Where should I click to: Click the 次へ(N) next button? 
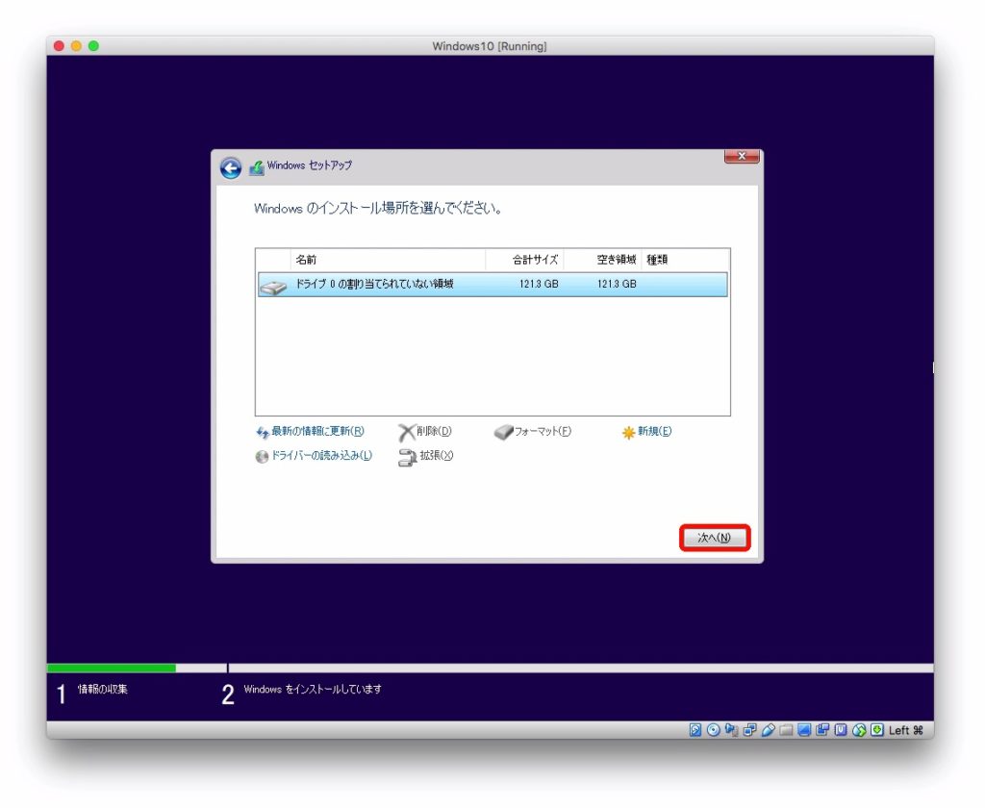tap(715, 538)
